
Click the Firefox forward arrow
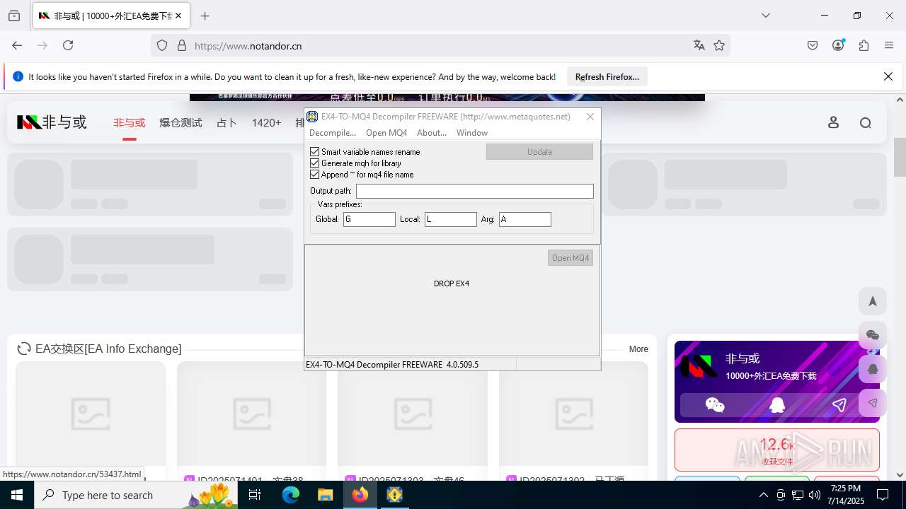(42, 45)
